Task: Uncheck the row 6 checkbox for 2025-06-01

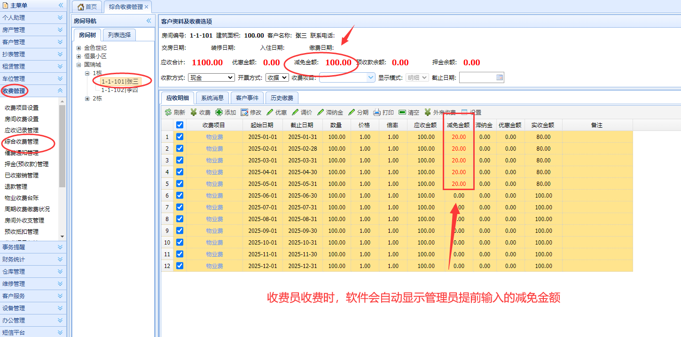Action: click(x=180, y=195)
